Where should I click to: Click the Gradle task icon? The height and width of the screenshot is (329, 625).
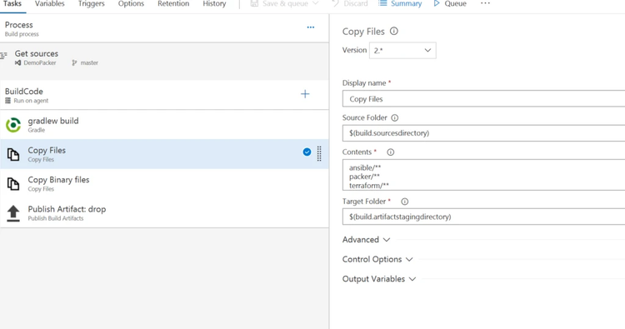(x=13, y=125)
